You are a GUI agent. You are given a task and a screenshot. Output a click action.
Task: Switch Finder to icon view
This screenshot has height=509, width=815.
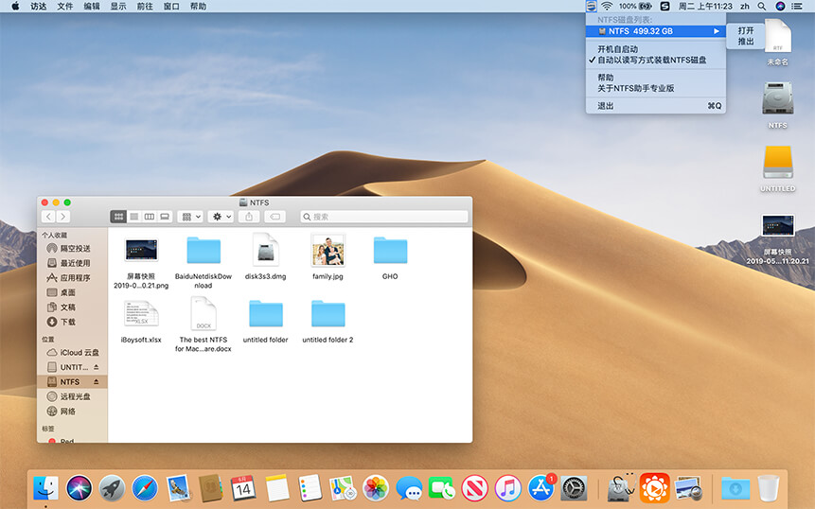(x=118, y=217)
